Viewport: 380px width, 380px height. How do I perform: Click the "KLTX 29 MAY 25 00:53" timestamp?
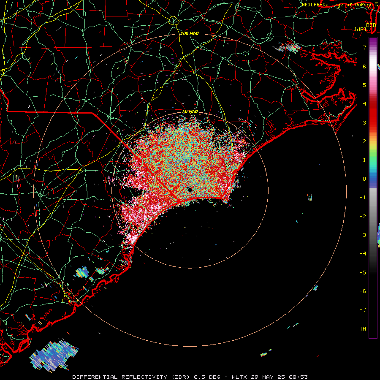coord(270,377)
